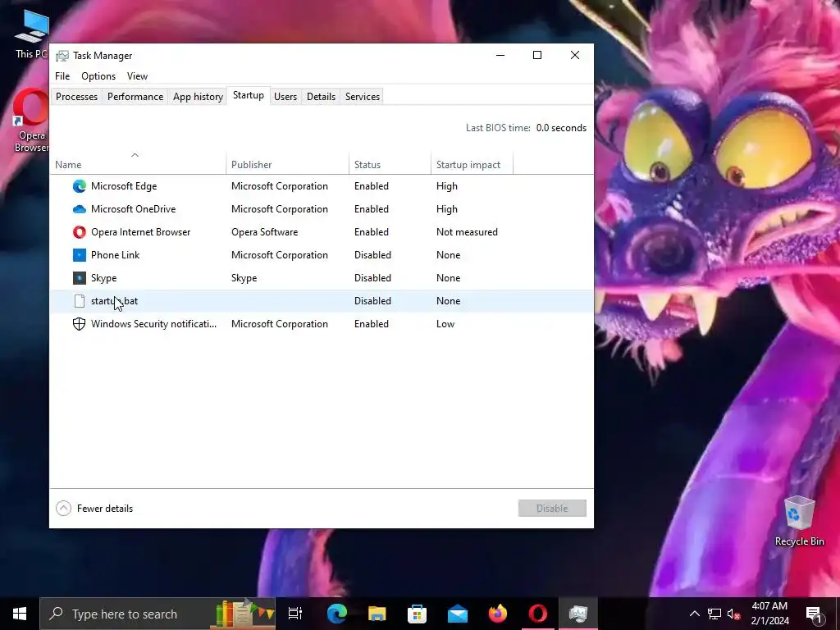This screenshot has height=630, width=840.
Task: Open the Windows Start menu
Action: coord(20,614)
